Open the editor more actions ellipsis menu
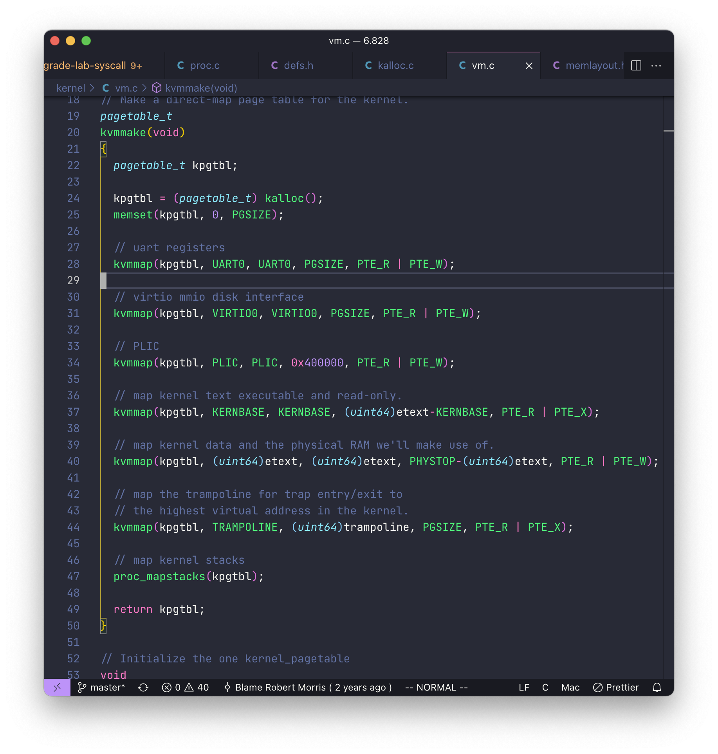Viewport: 718px width, 754px height. pyautogui.click(x=656, y=65)
